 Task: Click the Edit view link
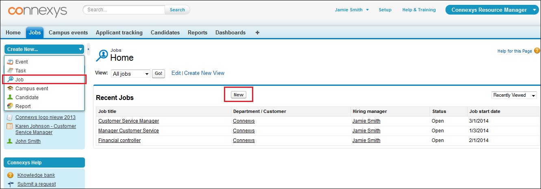click(176, 73)
